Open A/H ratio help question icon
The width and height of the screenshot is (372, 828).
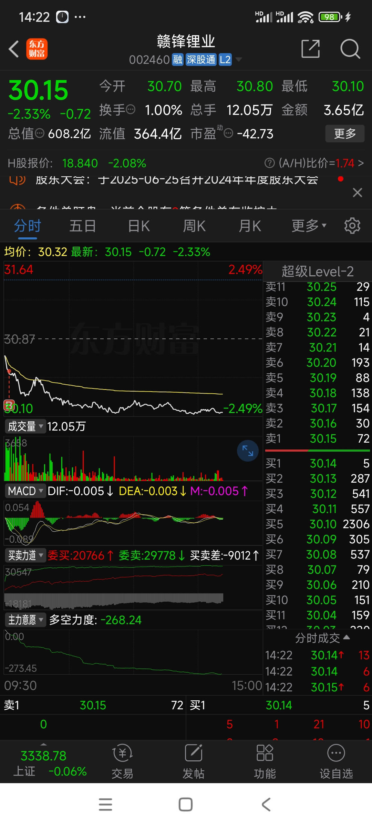269,162
